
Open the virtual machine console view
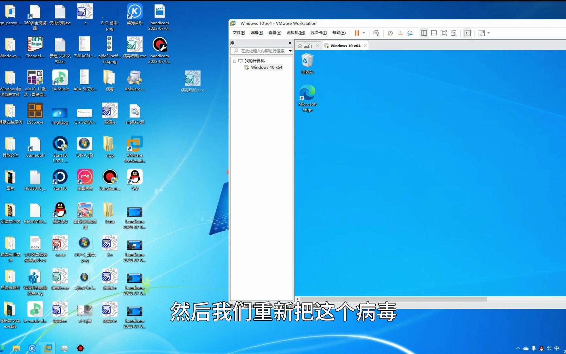(x=467, y=33)
